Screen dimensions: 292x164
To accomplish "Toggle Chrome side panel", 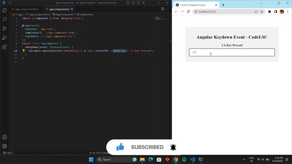I will tap(276, 11).
